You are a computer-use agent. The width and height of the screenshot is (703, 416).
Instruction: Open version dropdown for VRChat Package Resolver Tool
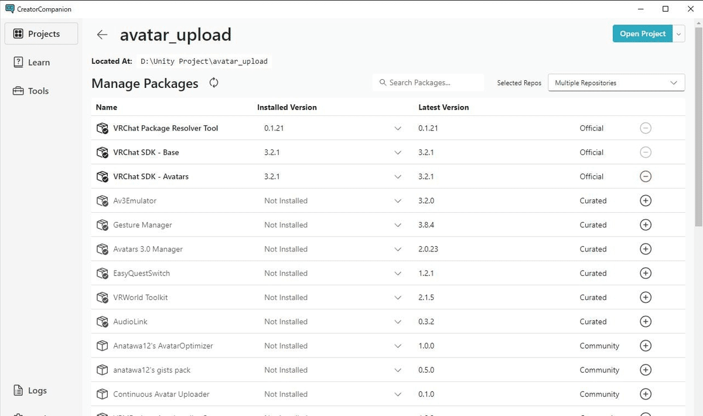coord(398,128)
